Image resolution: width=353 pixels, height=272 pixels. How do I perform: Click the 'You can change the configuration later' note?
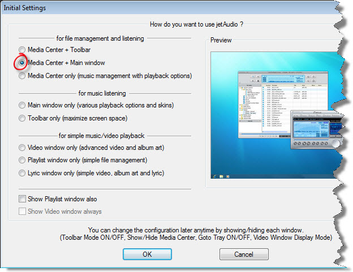pos(196,230)
